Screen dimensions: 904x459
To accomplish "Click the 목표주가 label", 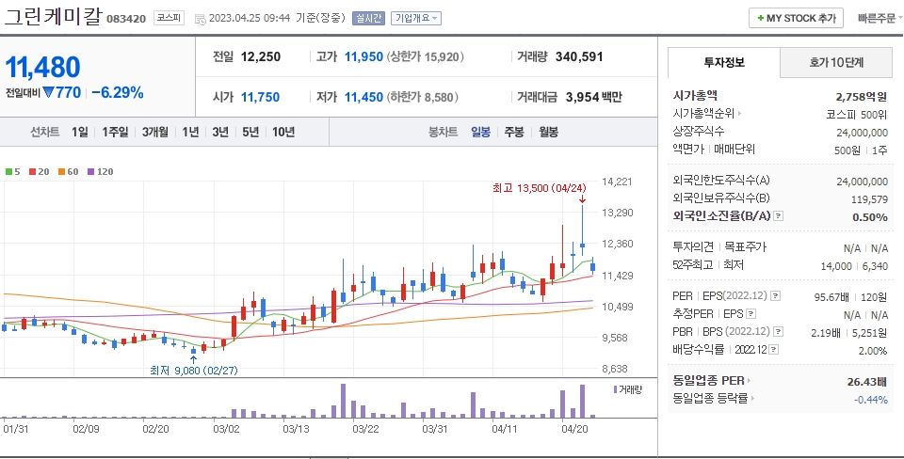I will tap(746, 247).
